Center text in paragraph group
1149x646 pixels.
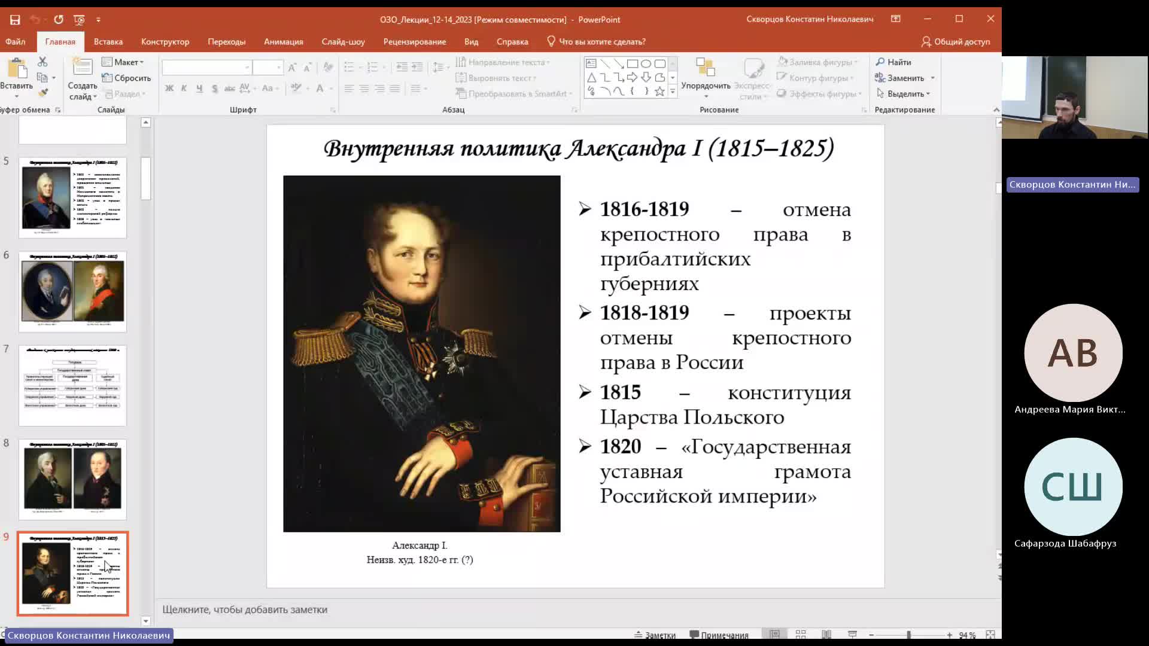pos(364,89)
